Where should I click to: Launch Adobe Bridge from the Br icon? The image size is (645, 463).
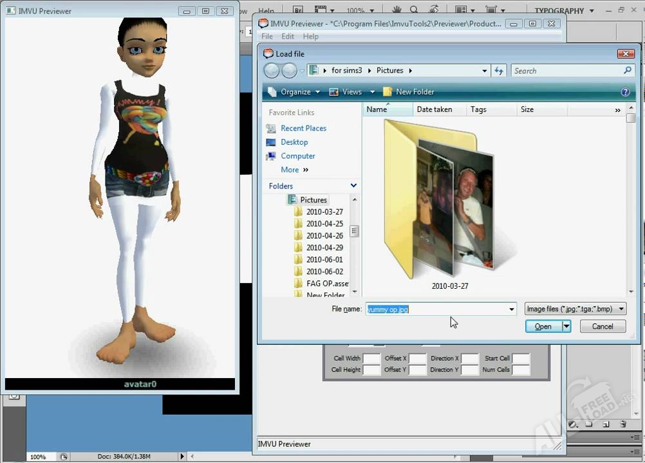pos(298,10)
